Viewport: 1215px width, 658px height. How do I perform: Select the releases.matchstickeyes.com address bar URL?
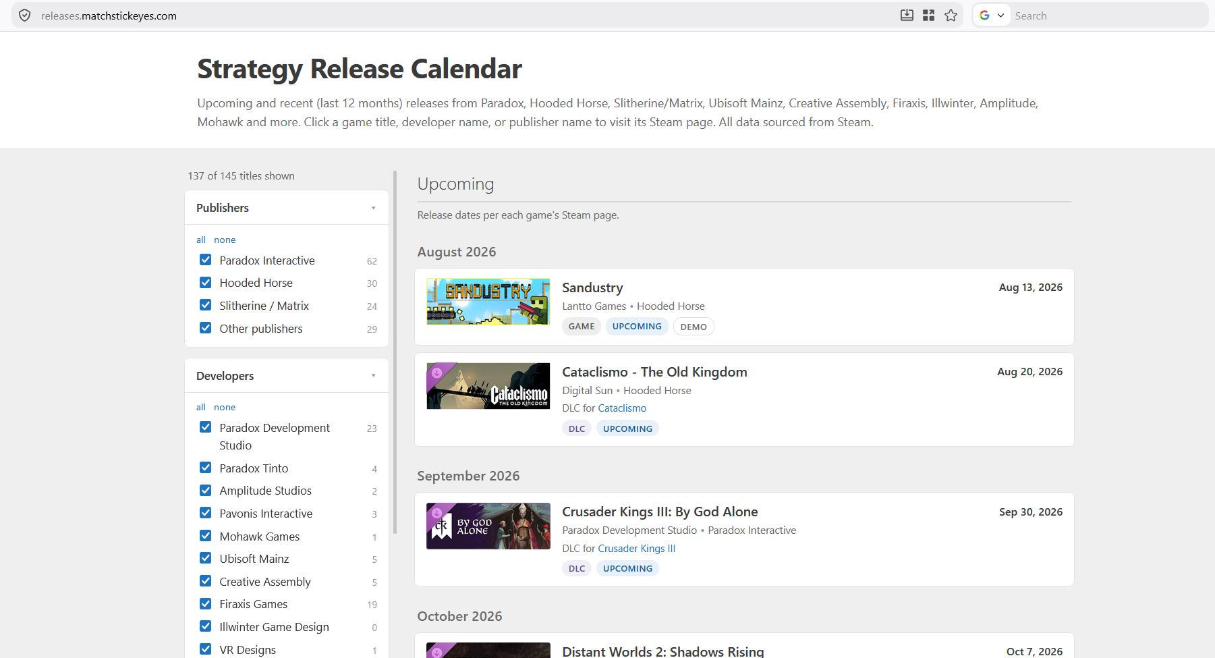pos(109,16)
